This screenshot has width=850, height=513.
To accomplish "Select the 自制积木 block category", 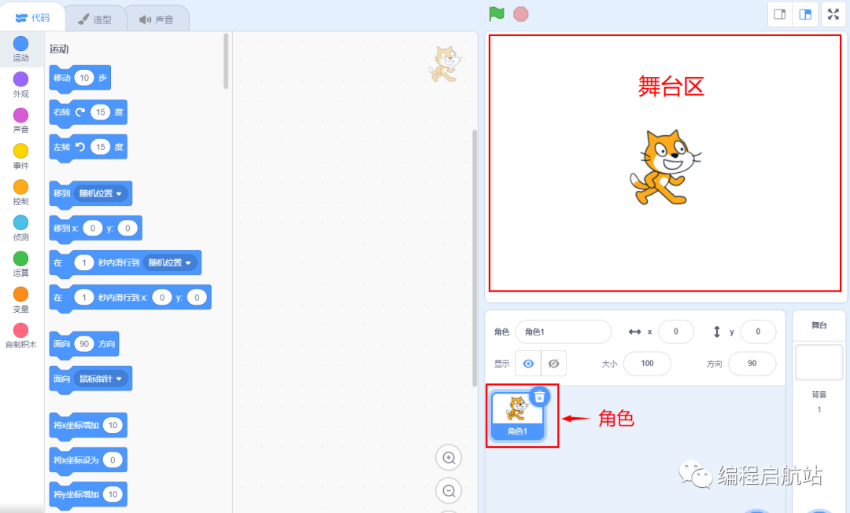I will pyautogui.click(x=20, y=336).
